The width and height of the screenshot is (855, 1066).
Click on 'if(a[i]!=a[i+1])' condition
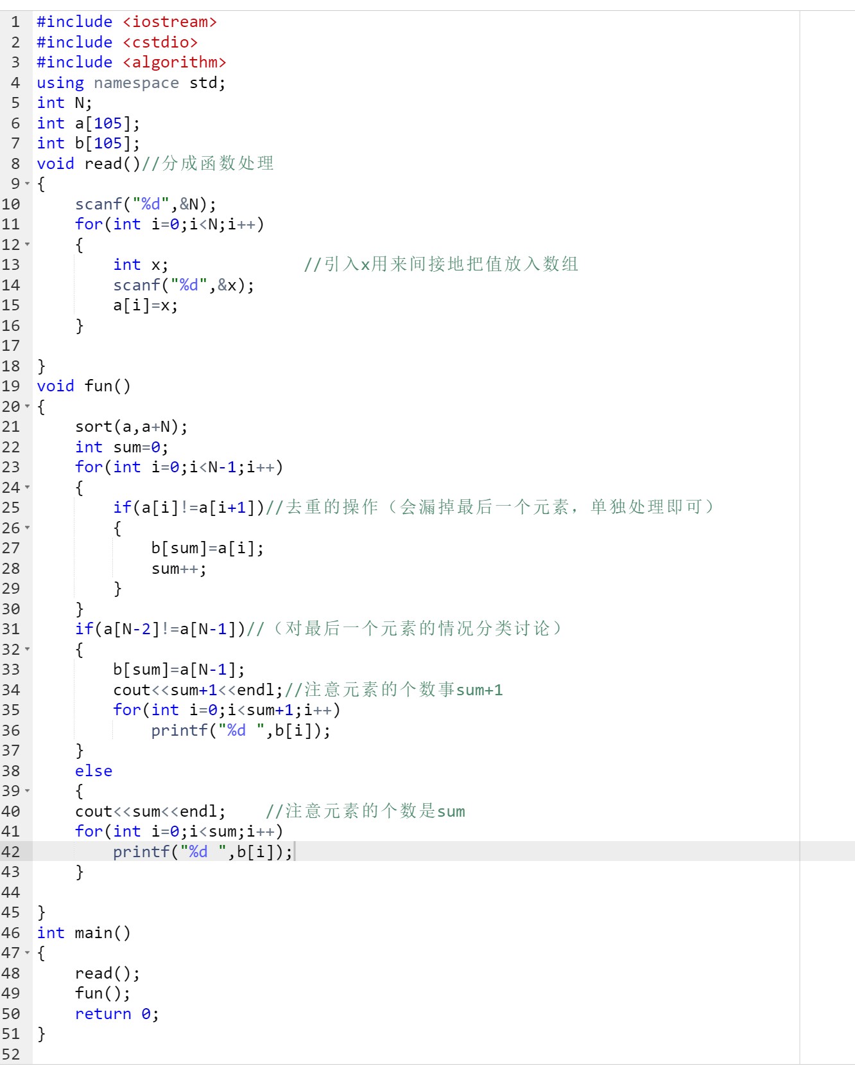point(189,508)
